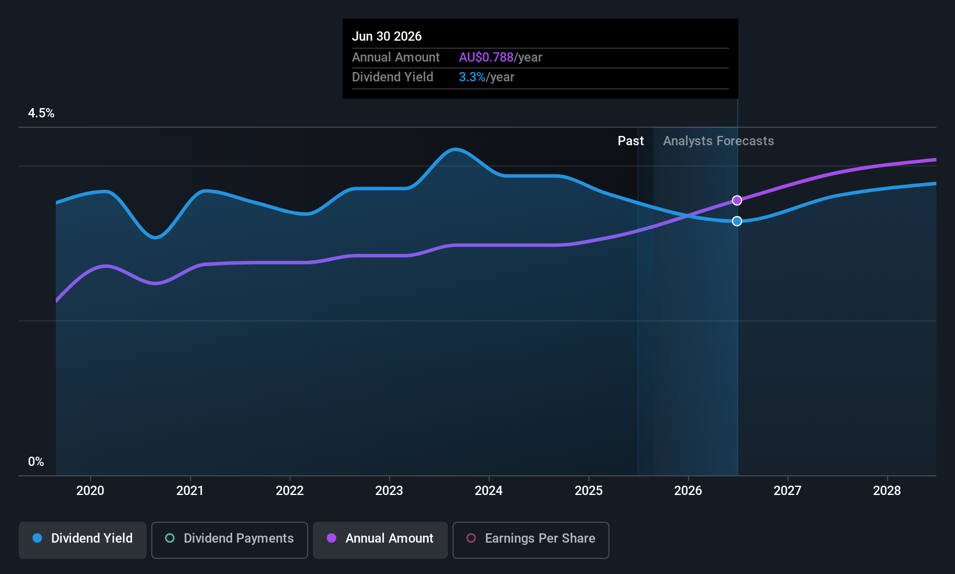Click the 2026 x-axis label
Viewport: 955px width, 574px height.
[x=688, y=491]
